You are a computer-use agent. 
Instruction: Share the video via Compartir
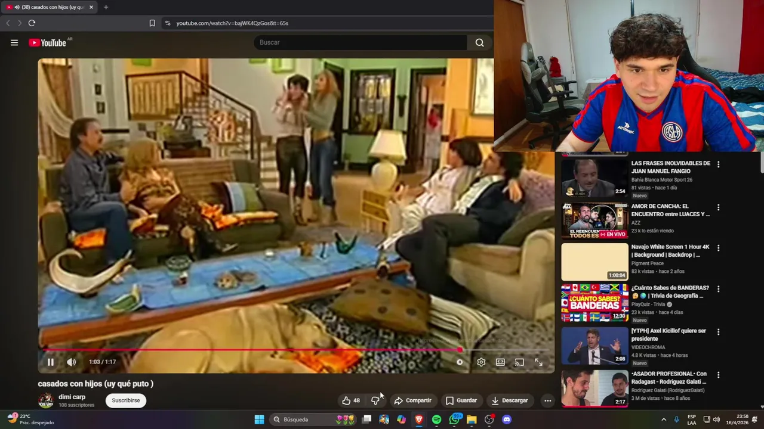[x=412, y=400]
